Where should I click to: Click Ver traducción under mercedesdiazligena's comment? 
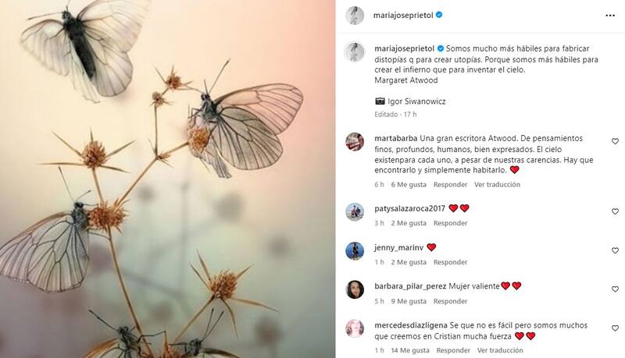pyautogui.click(x=500, y=350)
